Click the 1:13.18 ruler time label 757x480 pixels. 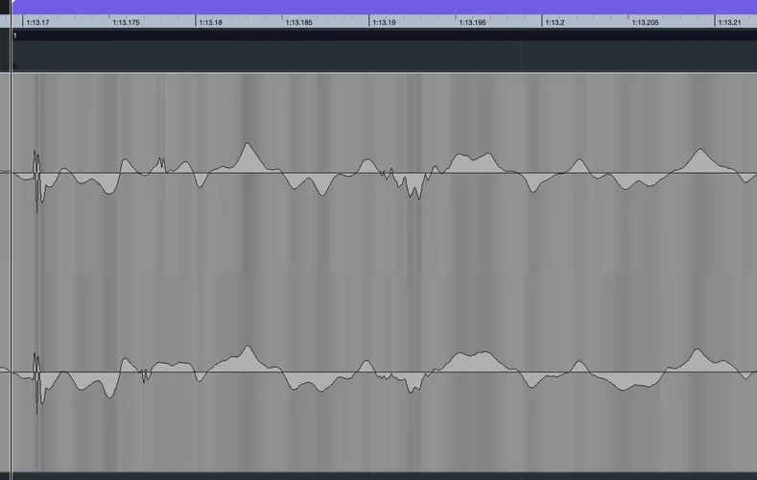210,22
